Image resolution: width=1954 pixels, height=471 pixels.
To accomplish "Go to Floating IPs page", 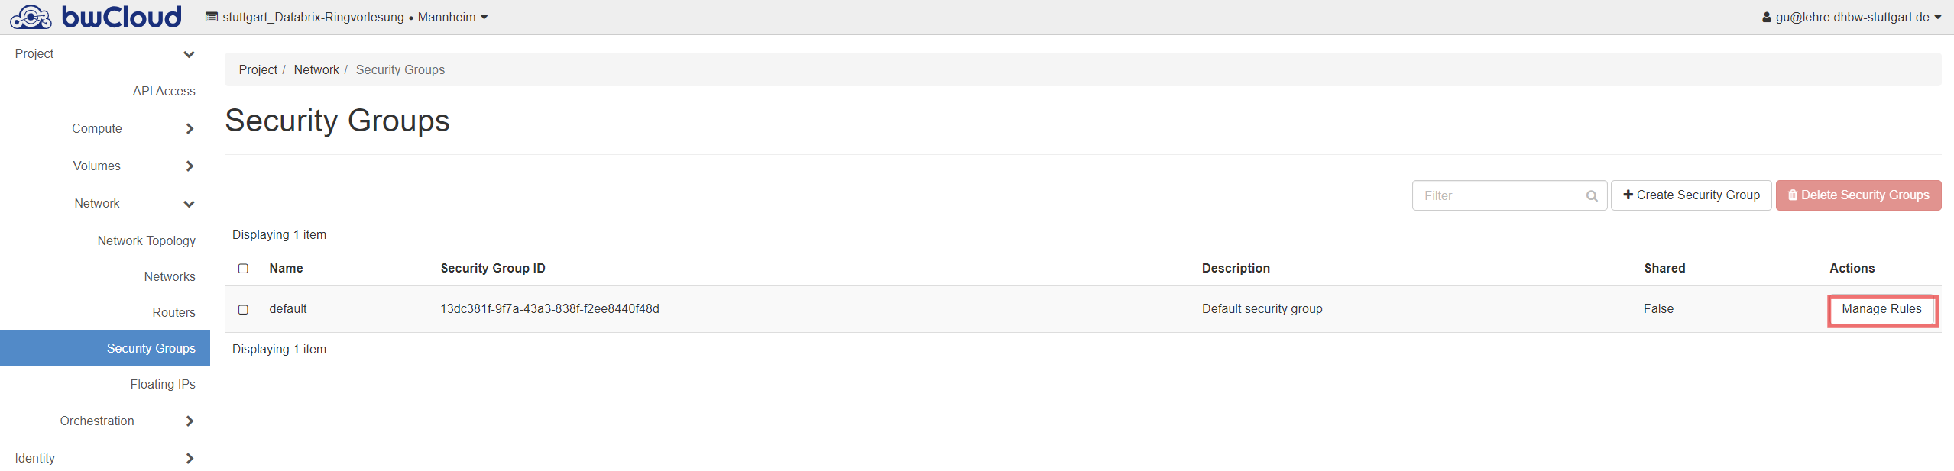I will [162, 384].
